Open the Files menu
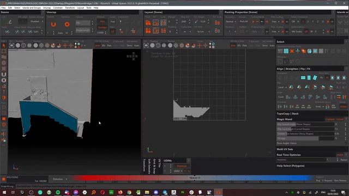This screenshot has height=196, width=349. (4, 8)
